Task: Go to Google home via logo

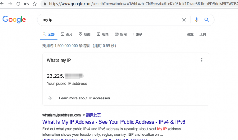Action: pos(14,20)
